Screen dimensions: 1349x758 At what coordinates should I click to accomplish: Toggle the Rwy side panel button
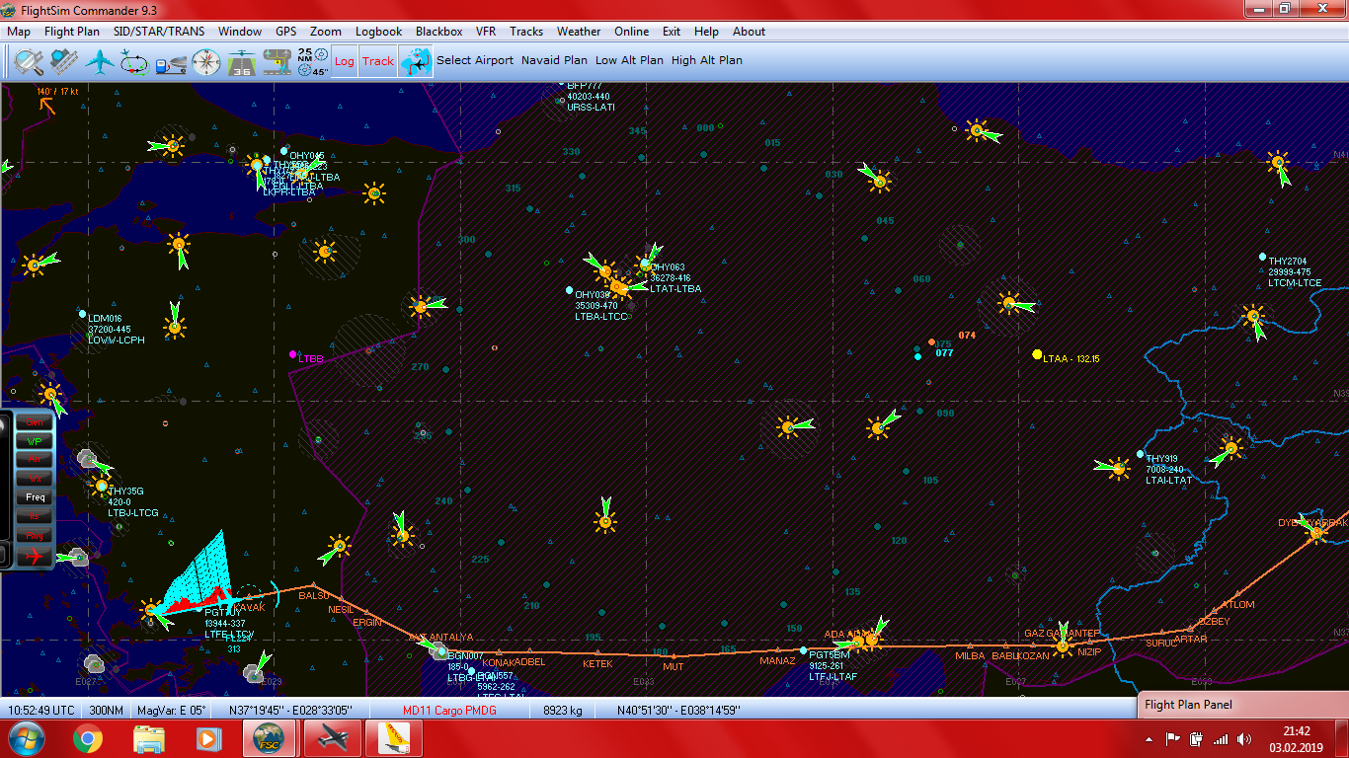(35, 535)
